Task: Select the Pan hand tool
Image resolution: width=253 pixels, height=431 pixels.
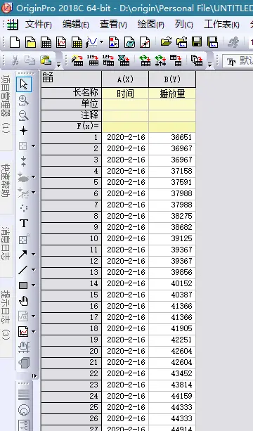Action: click(x=24, y=301)
